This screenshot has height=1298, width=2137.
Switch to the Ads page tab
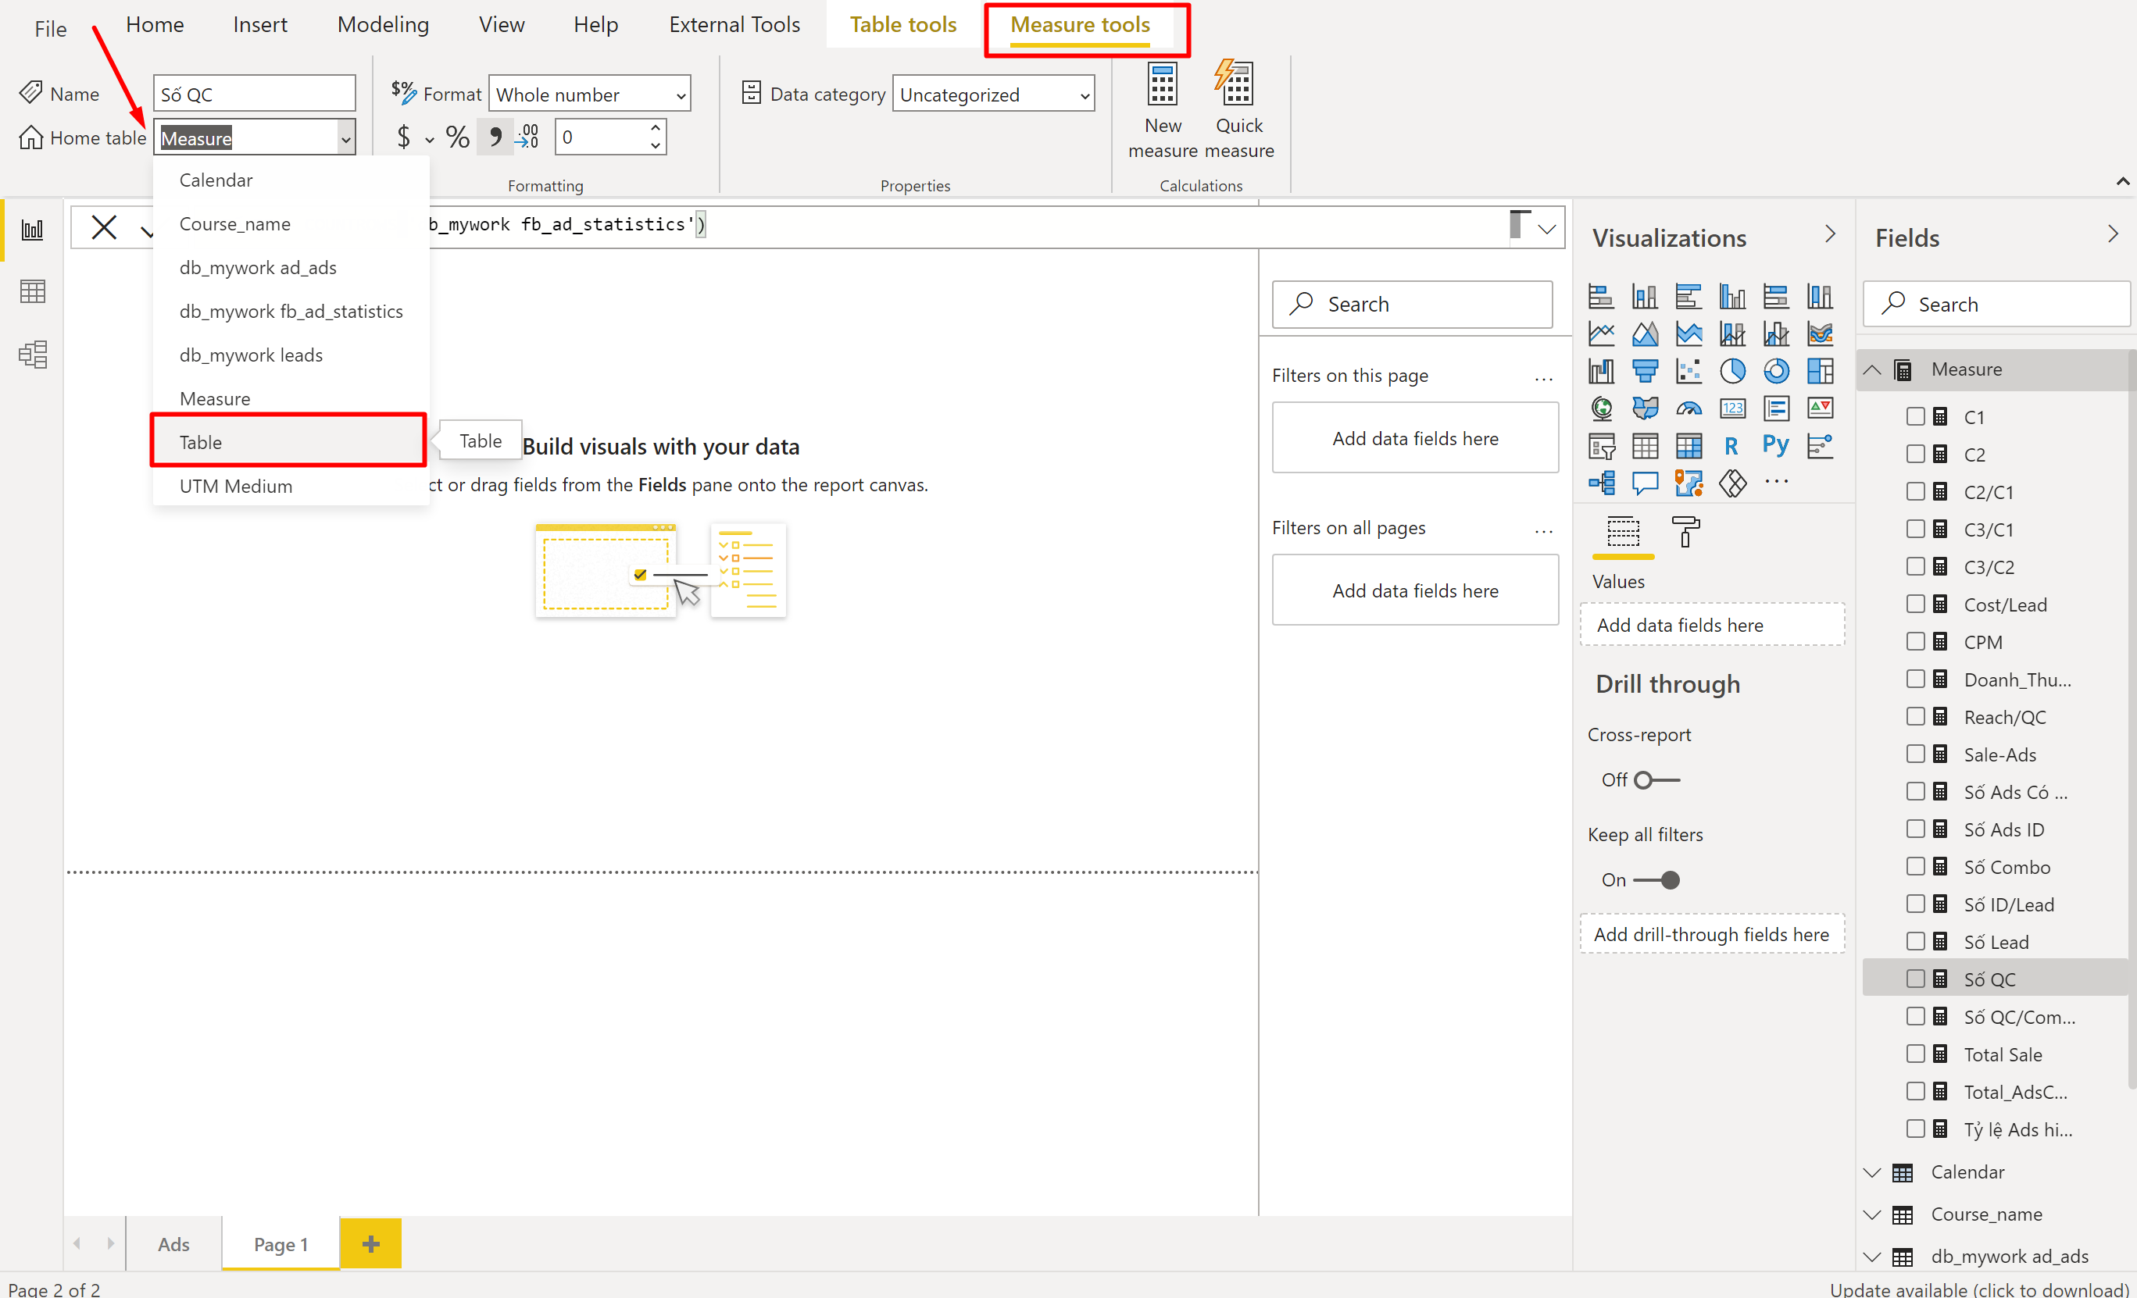click(x=173, y=1244)
